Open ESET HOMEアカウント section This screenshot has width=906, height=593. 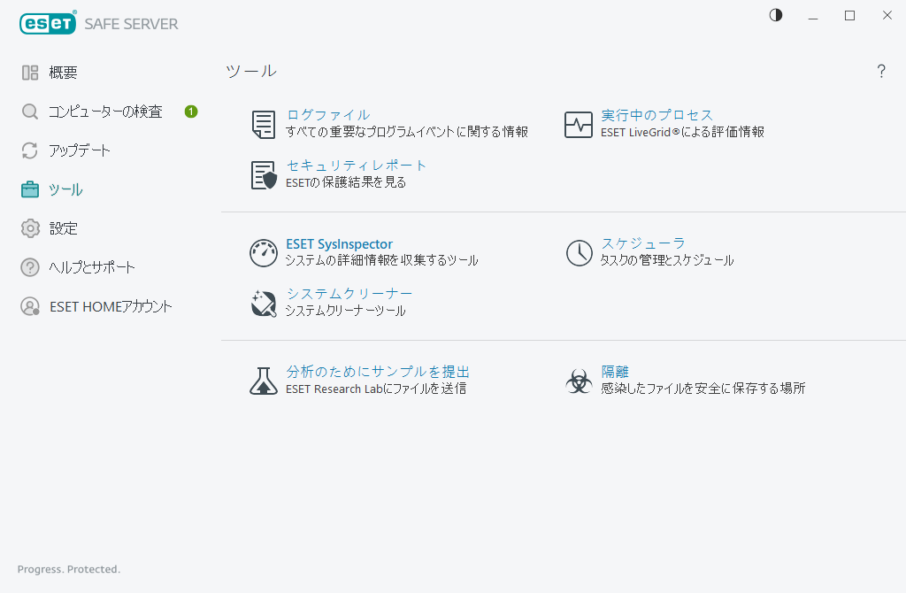tap(111, 306)
